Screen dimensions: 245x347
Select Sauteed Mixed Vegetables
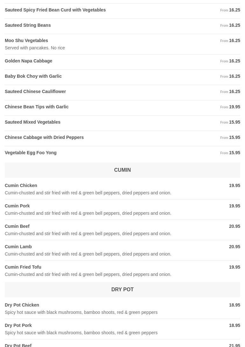(x=32, y=122)
